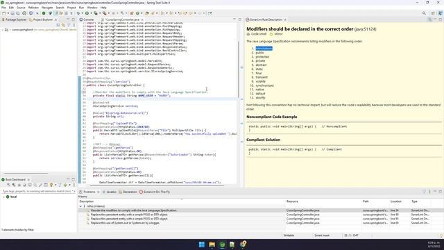
Task: Click the Save All toolbar icon
Action: tap(17, 13)
